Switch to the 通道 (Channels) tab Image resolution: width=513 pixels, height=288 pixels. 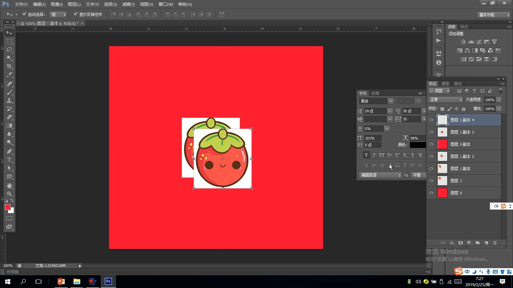tap(445, 84)
